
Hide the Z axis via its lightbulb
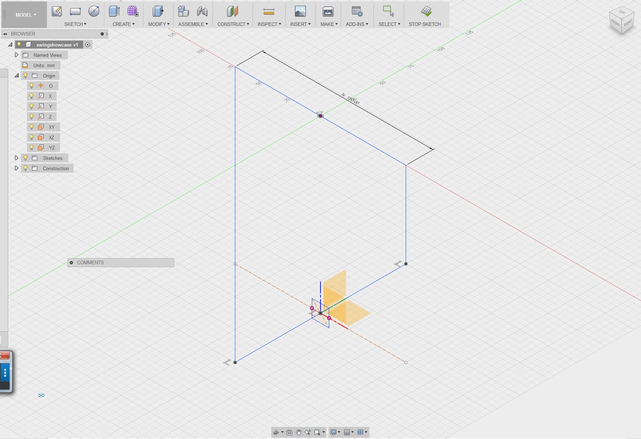pos(31,116)
